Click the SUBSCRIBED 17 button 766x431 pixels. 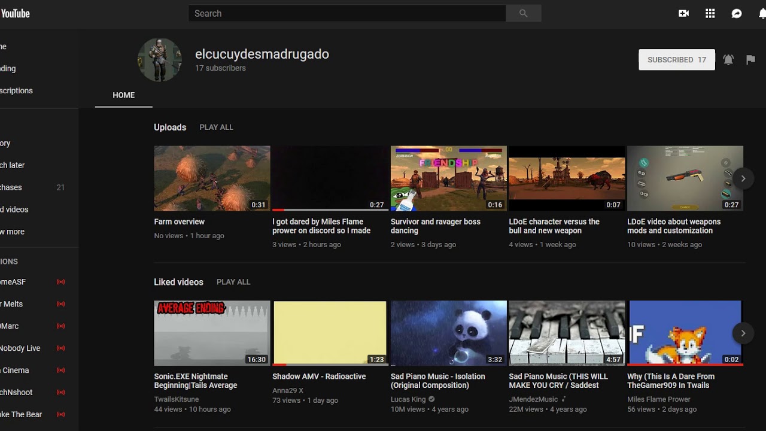coord(677,60)
